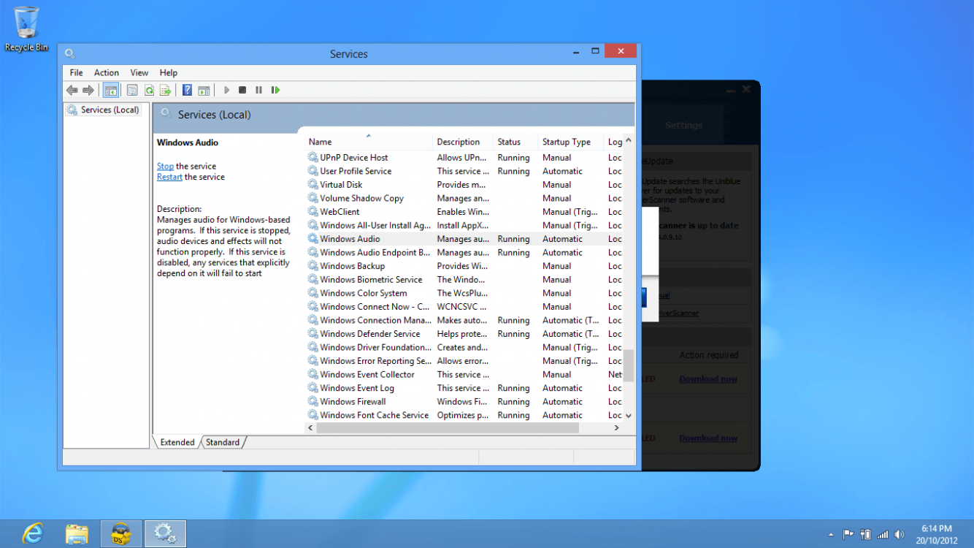
Task: Open Internet Explorer from the taskbar
Action: coord(32,533)
